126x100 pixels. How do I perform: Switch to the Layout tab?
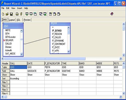12,20
